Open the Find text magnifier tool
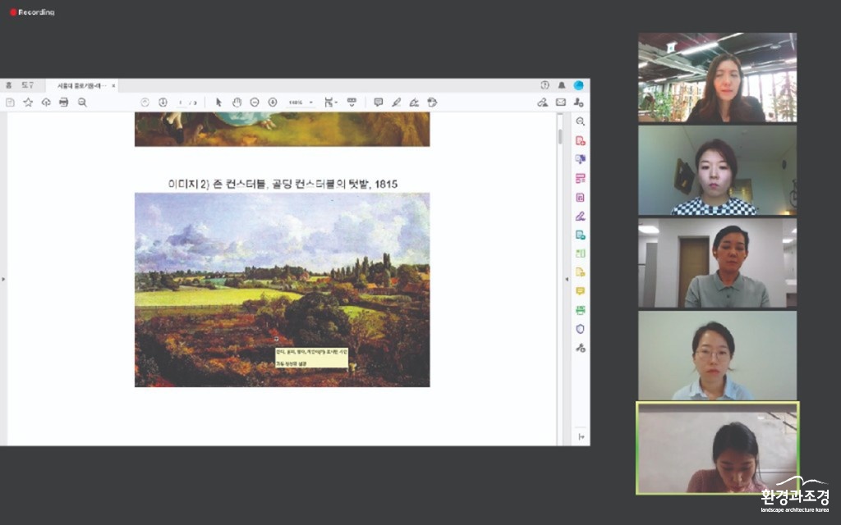Viewport: 841px width, 525px height. click(82, 103)
